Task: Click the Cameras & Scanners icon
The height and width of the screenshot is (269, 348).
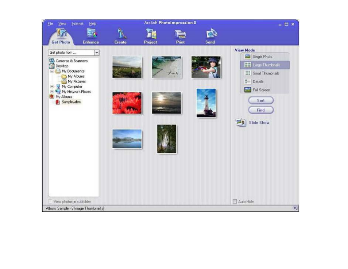Action: click(52, 61)
